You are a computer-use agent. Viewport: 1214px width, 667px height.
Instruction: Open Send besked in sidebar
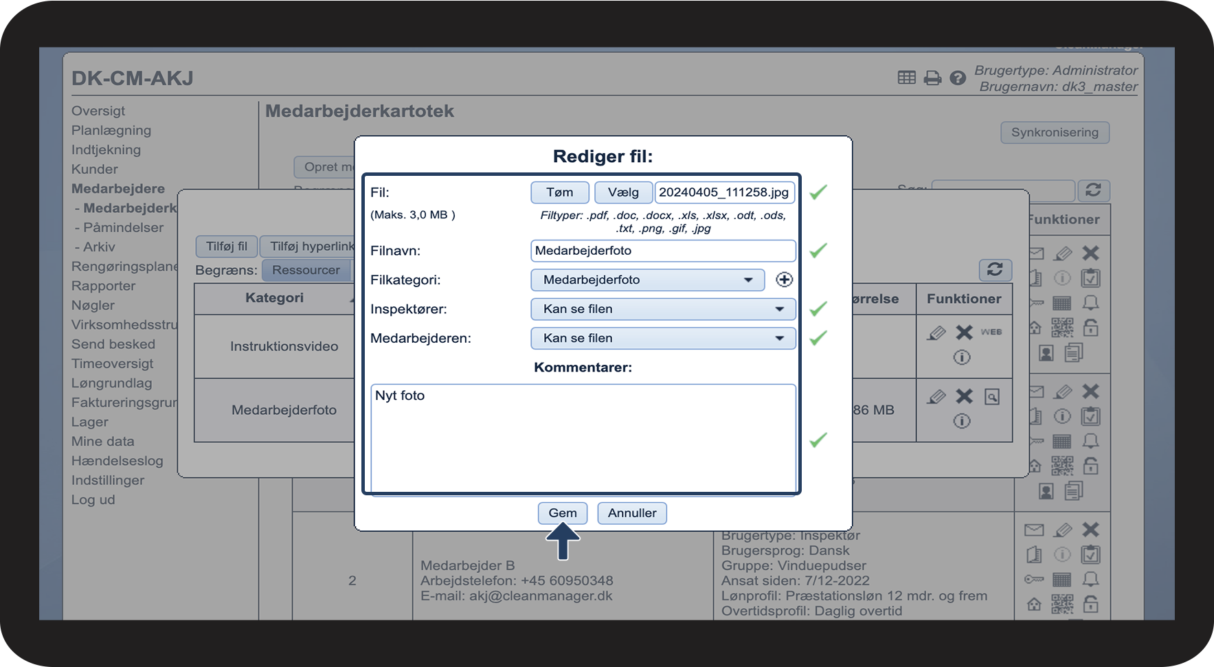[113, 344]
